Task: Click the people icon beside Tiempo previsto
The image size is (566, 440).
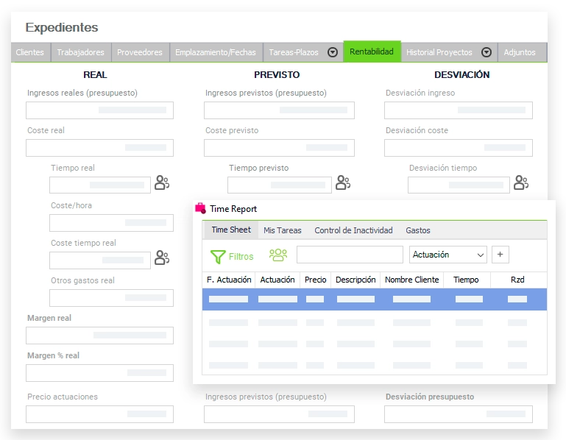Action: point(343,183)
